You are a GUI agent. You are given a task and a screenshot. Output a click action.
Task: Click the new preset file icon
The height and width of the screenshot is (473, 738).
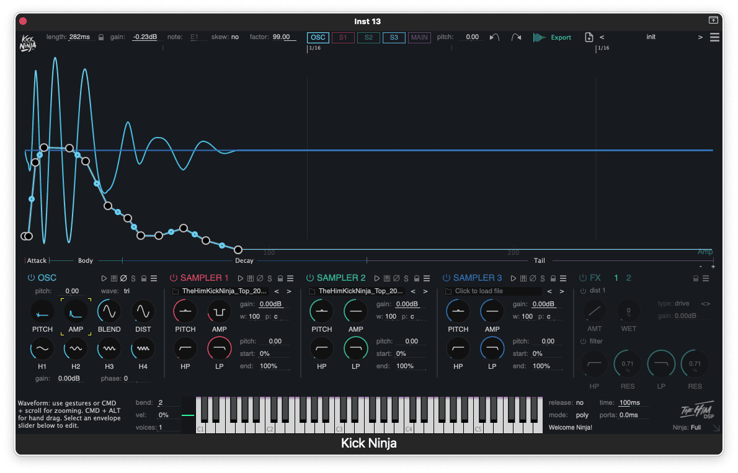[589, 37]
